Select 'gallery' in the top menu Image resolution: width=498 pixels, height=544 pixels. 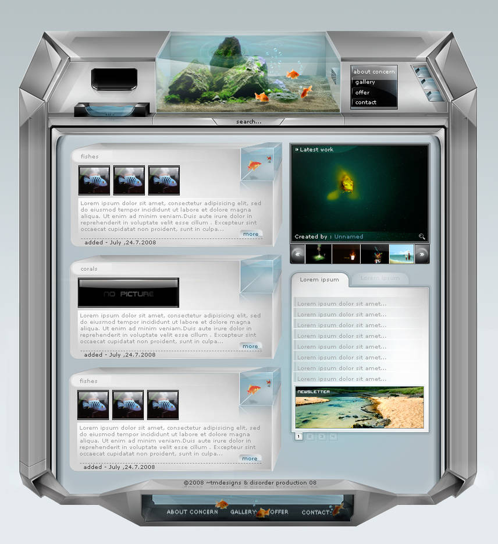point(365,82)
